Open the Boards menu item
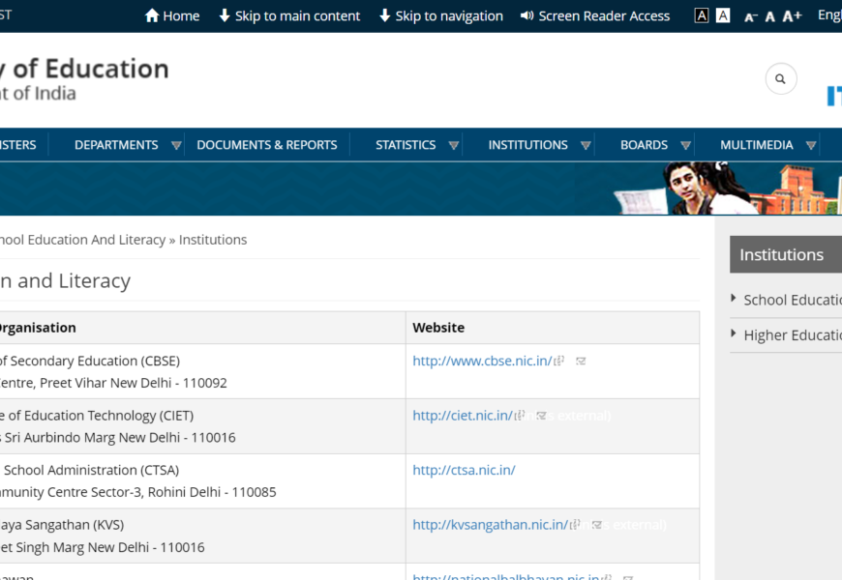Screen dimensions: 842x580 pyautogui.click(x=644, y=145)
